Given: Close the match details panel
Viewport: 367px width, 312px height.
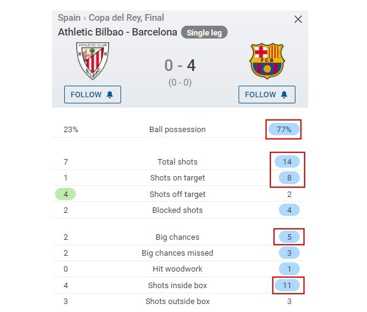Looking at the screenshot, I should click(298, 19).
